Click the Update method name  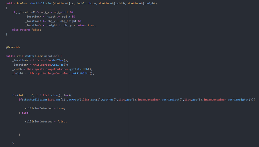point(30,56)
